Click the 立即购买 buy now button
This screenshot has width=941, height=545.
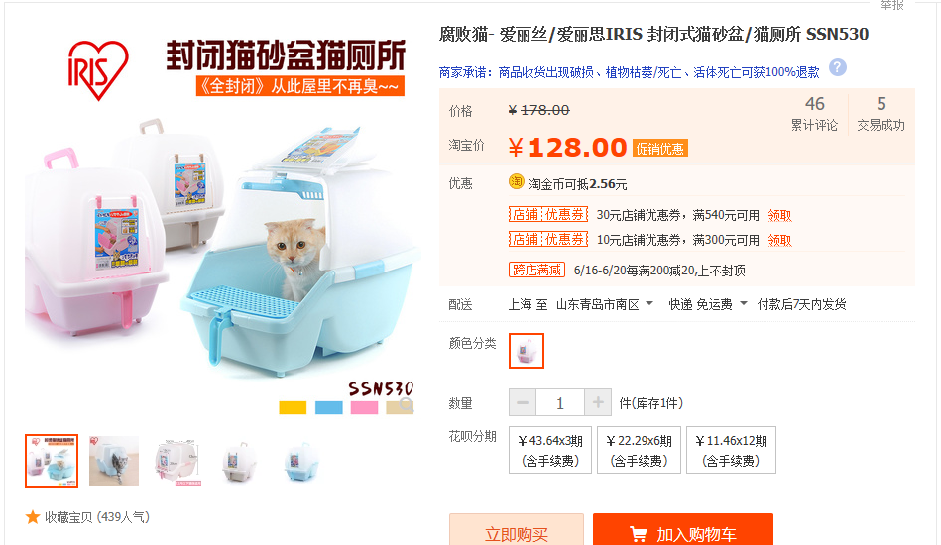[x=516, y=530]
